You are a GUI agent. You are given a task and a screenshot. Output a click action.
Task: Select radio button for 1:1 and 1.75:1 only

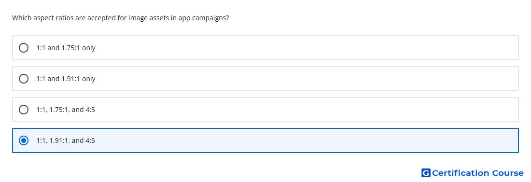pos(24,48)
